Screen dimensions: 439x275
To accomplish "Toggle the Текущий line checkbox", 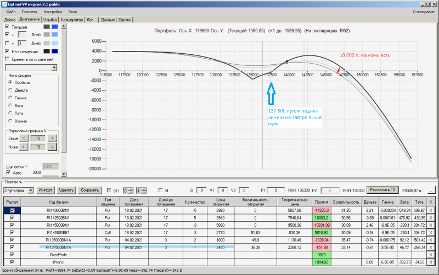I will coord(7,26).
